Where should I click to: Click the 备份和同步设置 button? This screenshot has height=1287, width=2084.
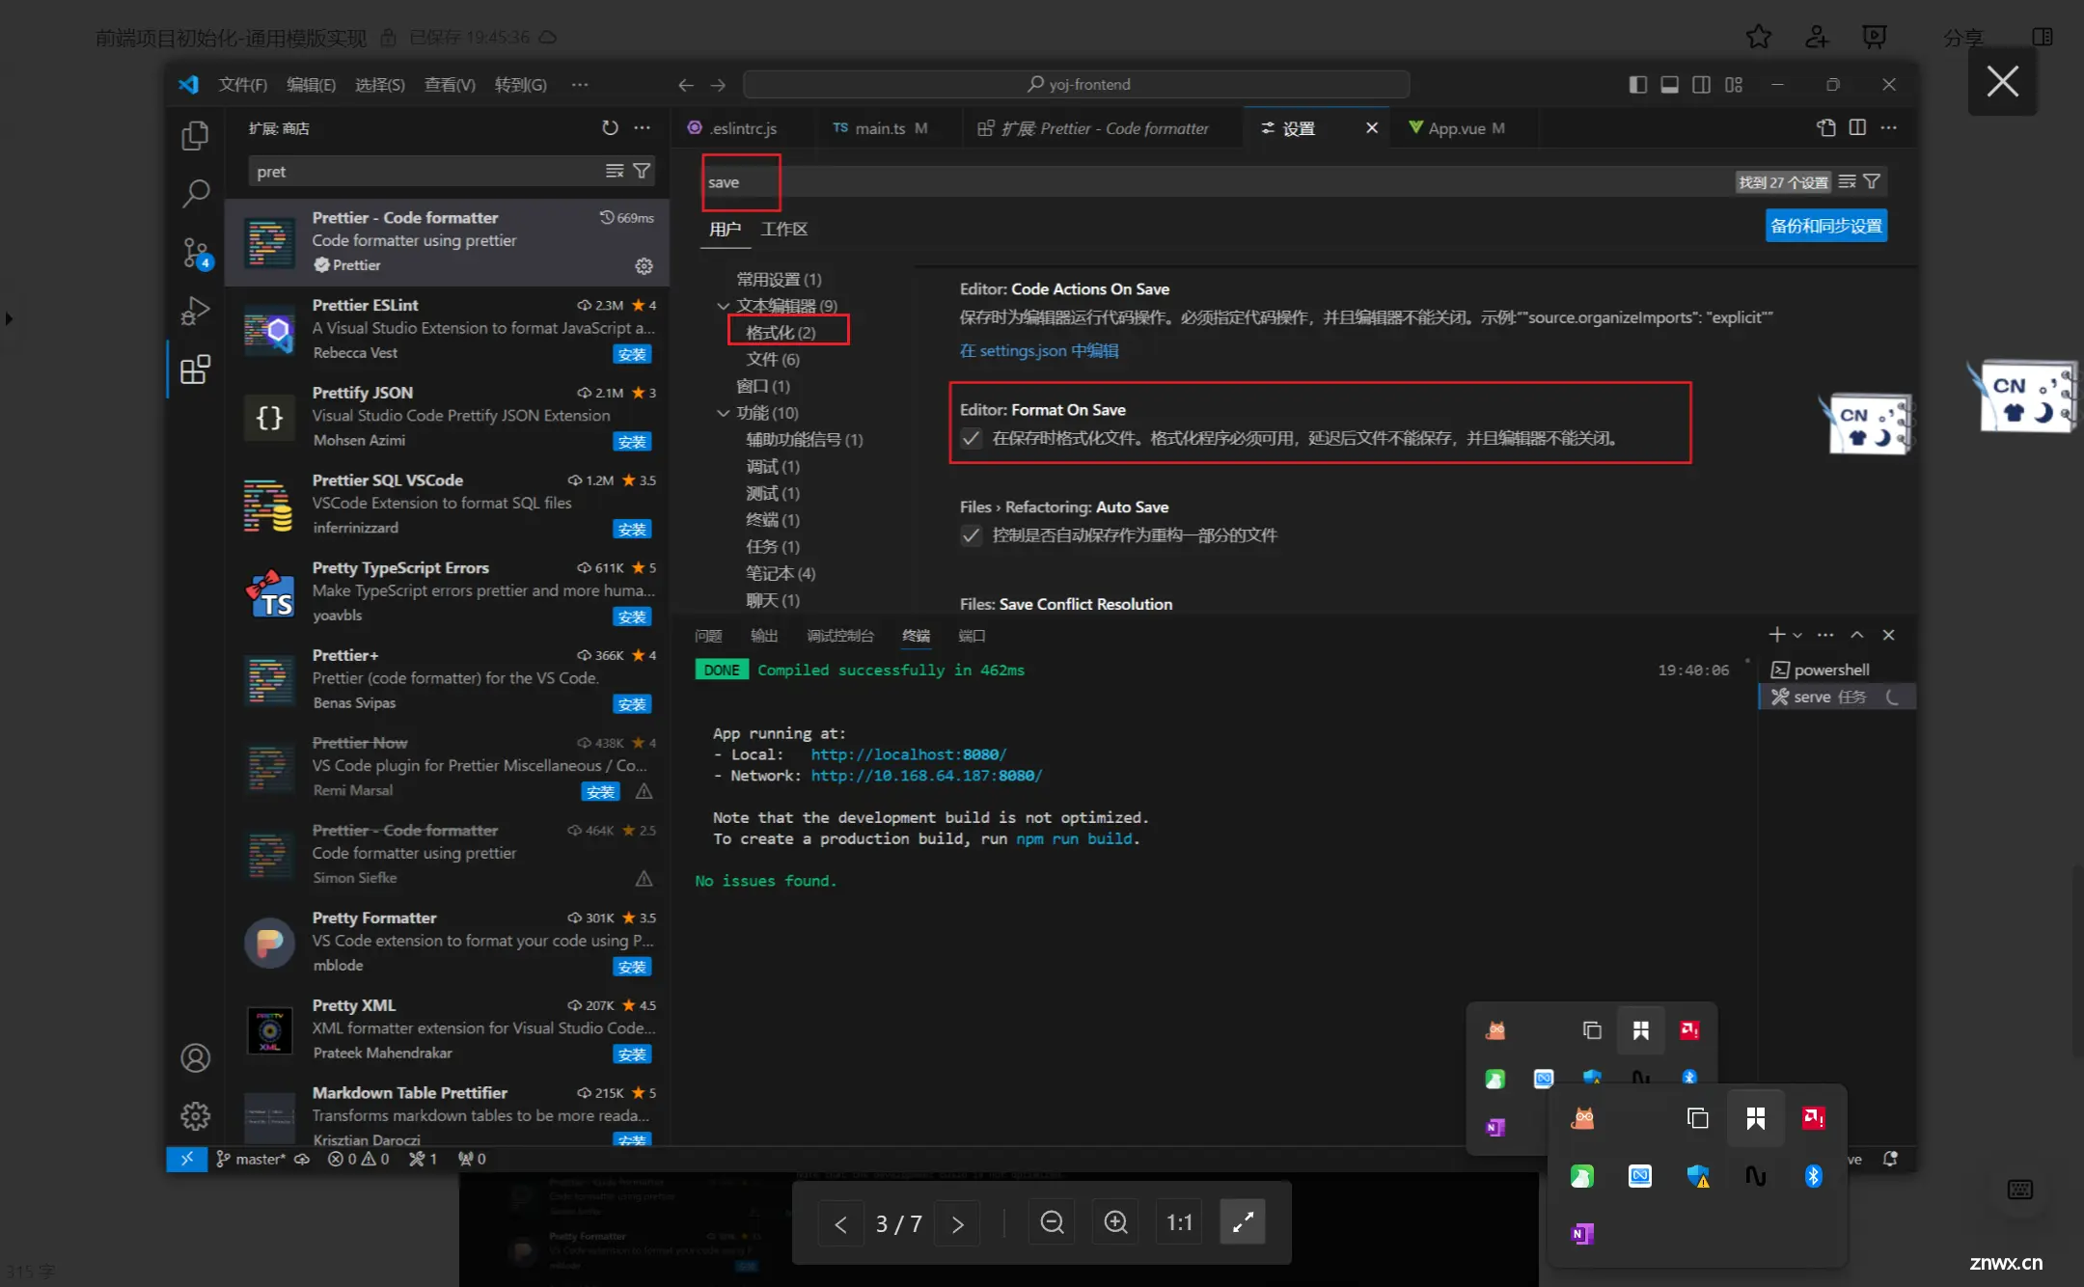pos(1825,226)
